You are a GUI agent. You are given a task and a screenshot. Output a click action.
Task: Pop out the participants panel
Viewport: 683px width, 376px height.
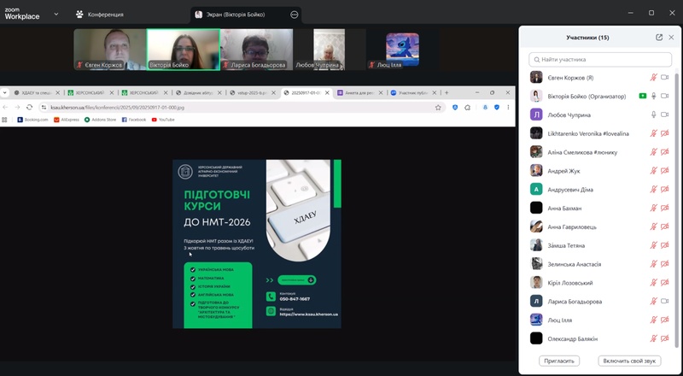pyautogui.click(x=659, y=38)
